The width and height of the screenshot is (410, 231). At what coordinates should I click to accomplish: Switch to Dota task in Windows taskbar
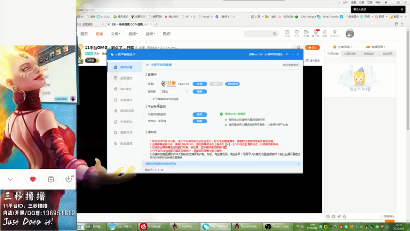122,226
